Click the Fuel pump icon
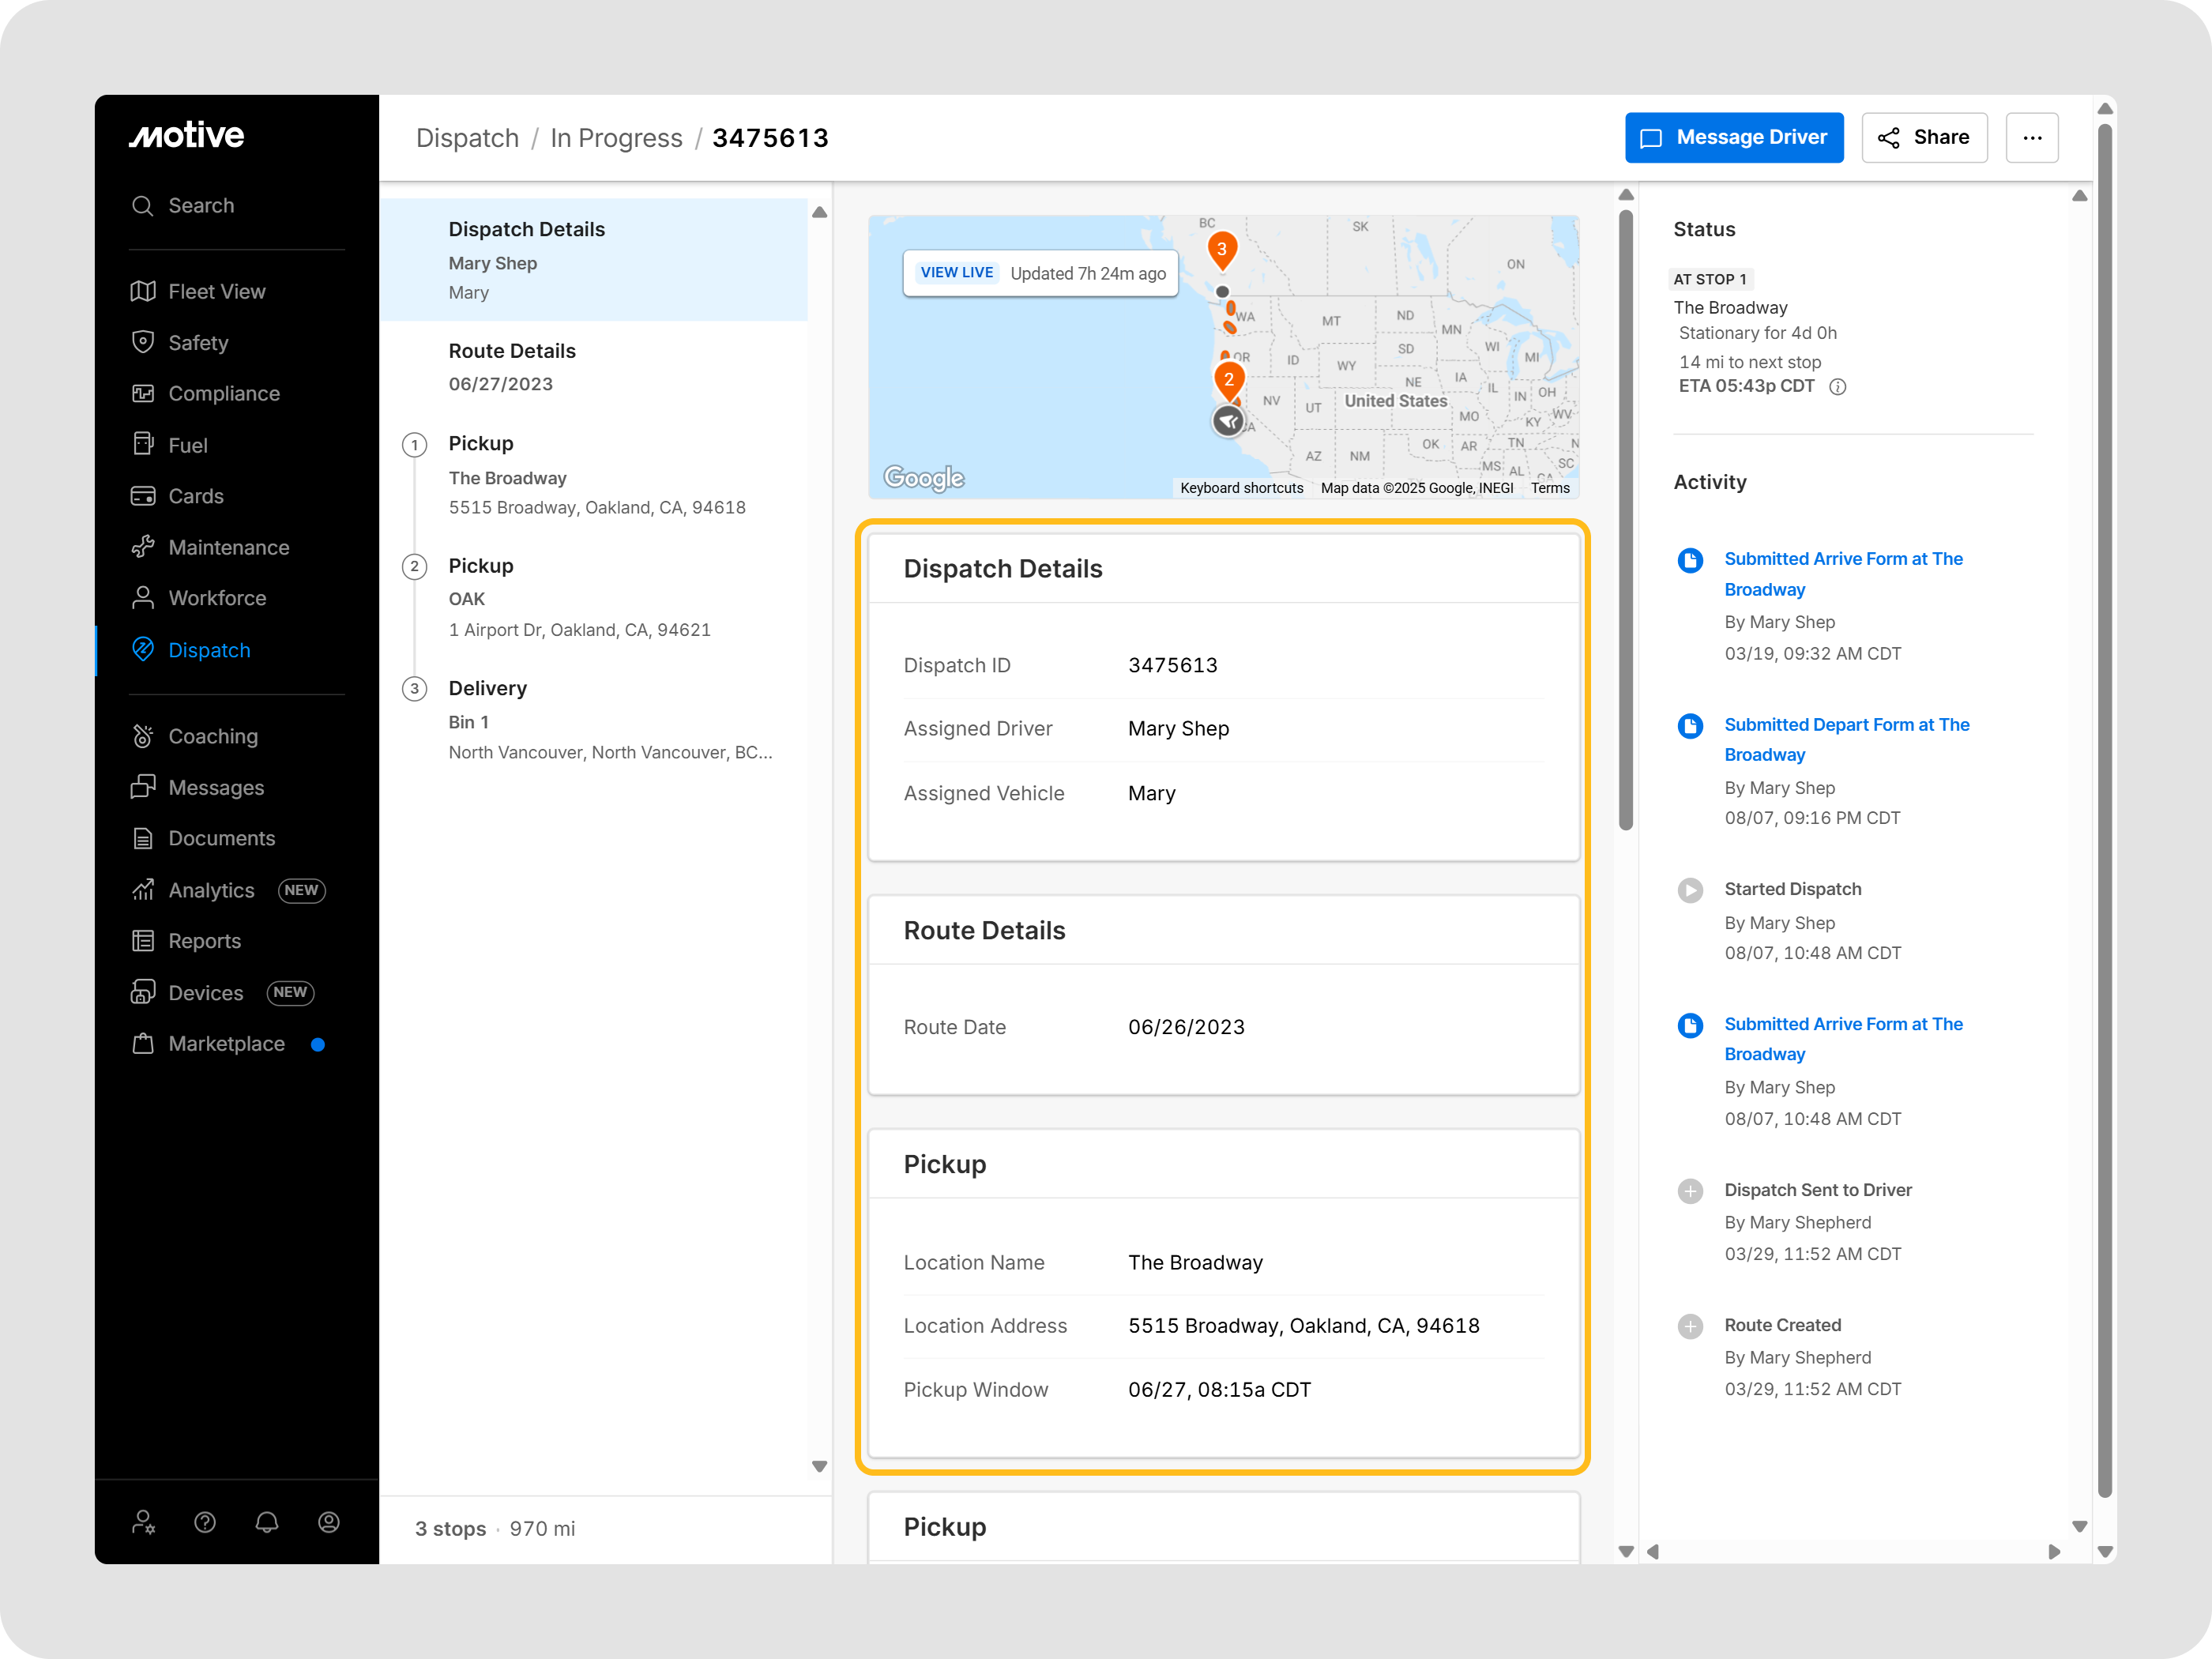This screenshot has height=1659, width=2212. coord(143,444)
